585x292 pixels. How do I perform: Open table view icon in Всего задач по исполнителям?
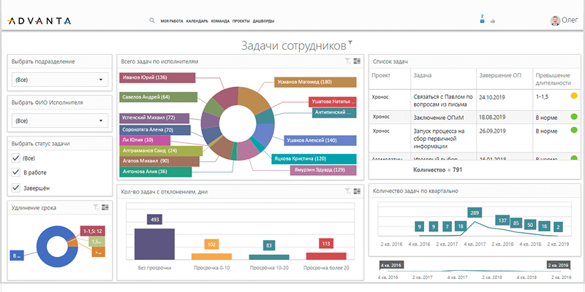point(357,62)
